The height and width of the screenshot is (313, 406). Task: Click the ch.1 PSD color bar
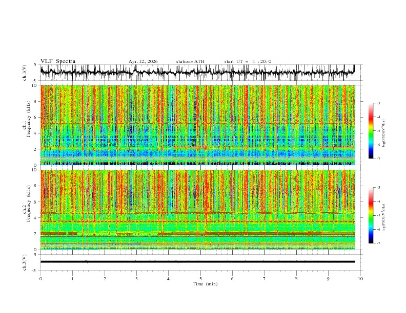click(x=371, y=131)
